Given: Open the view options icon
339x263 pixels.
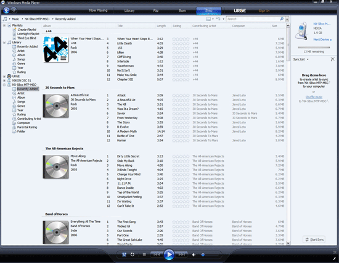Looking at the screenshot, I should [x=218, y=19].
